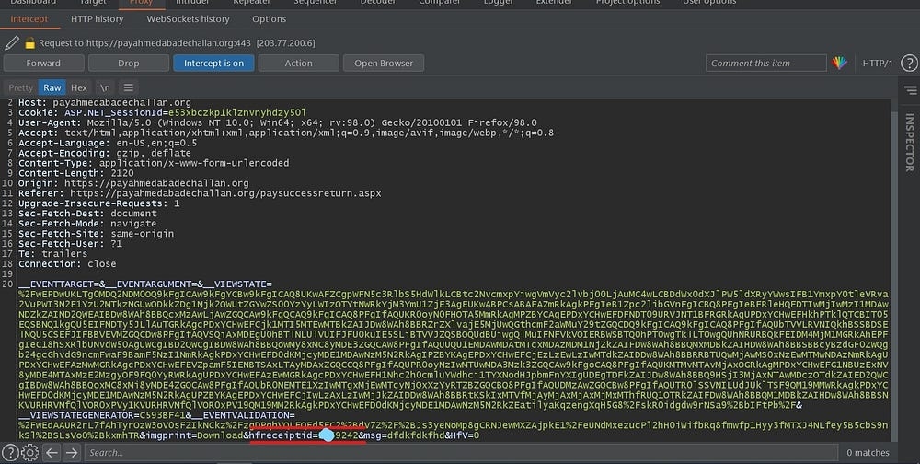Drop the intercepted request
Screen dimensions: 920x464
pyautogui.click(x=129, y=64)
